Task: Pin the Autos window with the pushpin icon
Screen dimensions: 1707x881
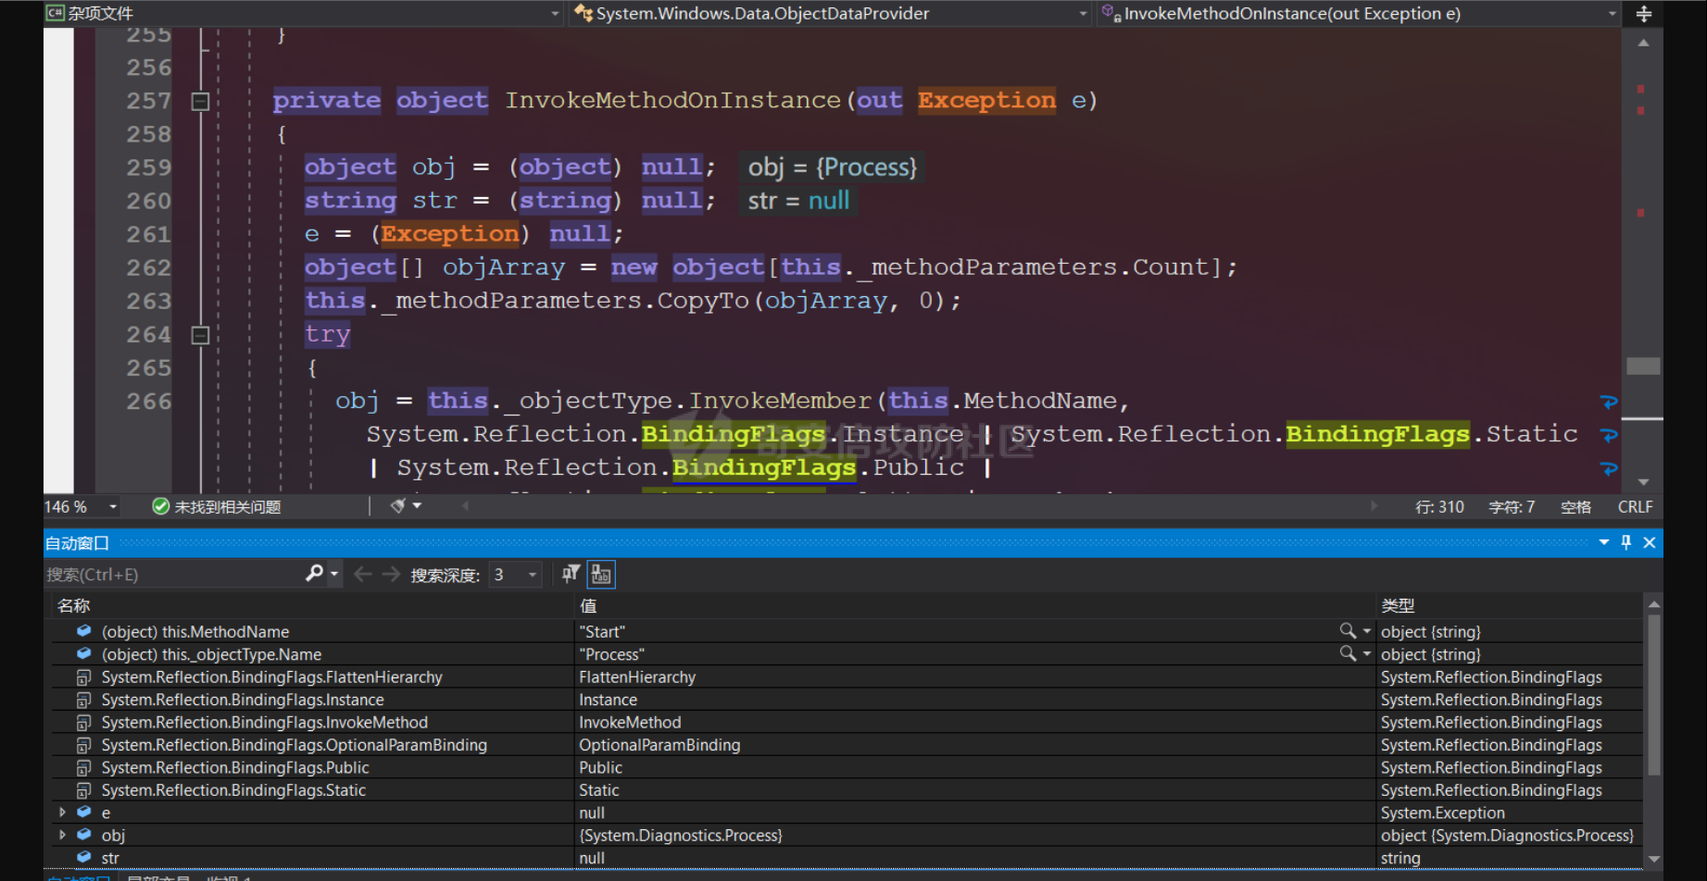Action: pyautogui.click(x=1625, y=542)
